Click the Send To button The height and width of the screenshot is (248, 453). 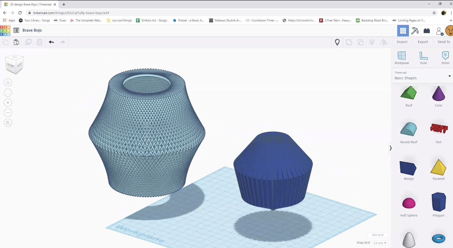[x=444, y=42]
